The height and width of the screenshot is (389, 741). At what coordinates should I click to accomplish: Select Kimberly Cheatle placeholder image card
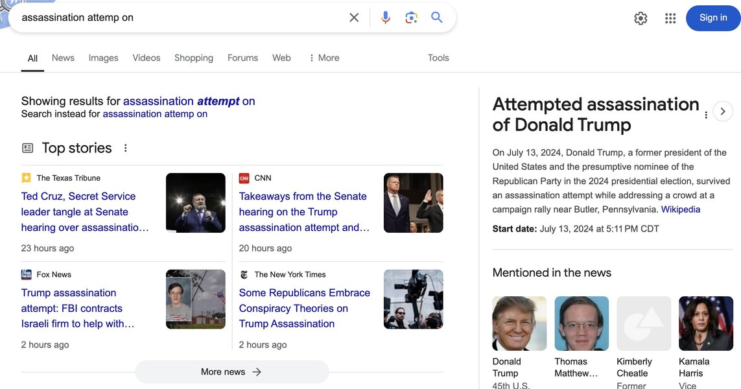644,324
